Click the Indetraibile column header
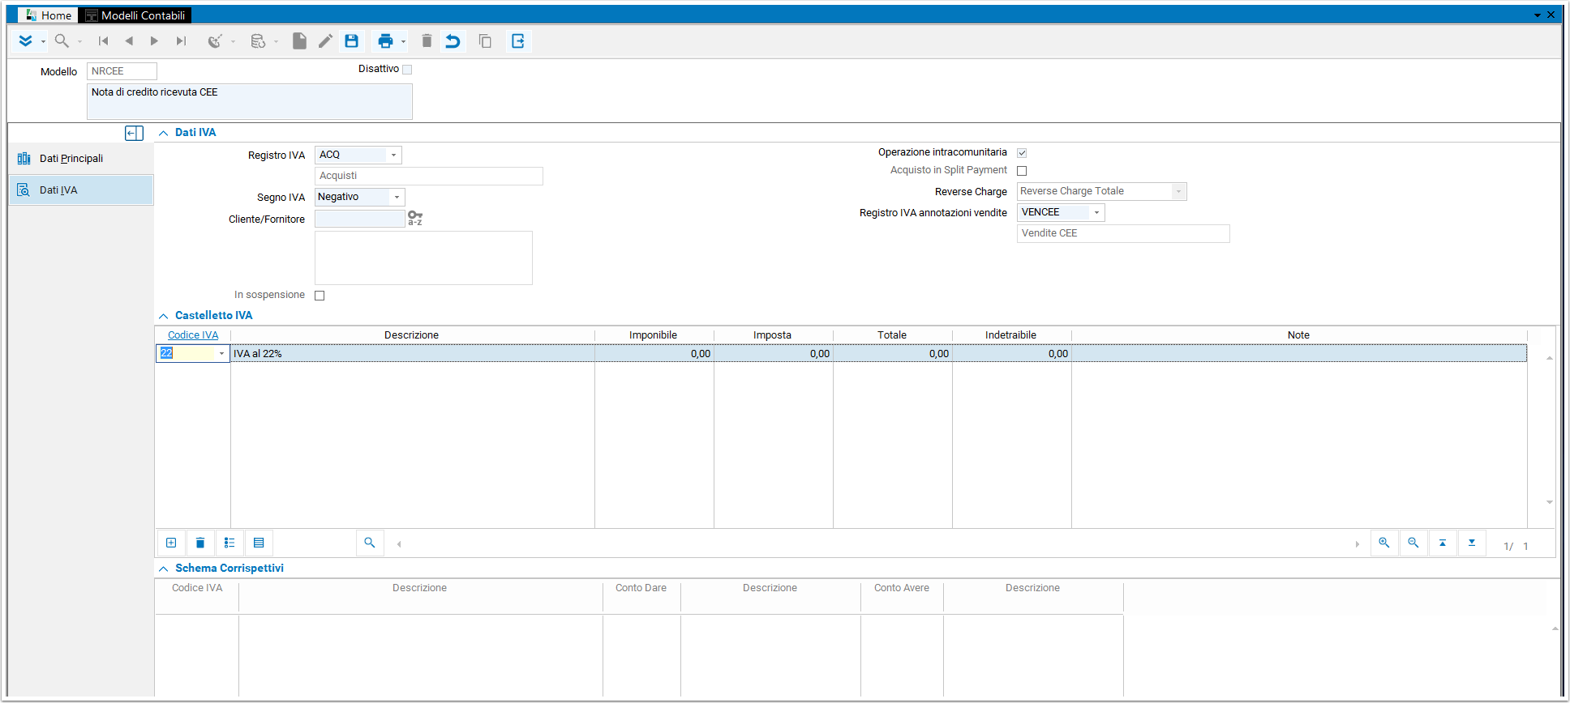The image size is (1570, 703). [1011, 335]
